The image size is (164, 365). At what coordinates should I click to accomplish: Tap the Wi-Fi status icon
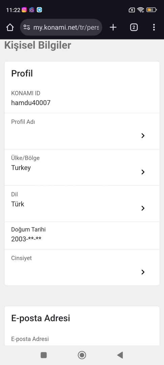pos(140,10)
